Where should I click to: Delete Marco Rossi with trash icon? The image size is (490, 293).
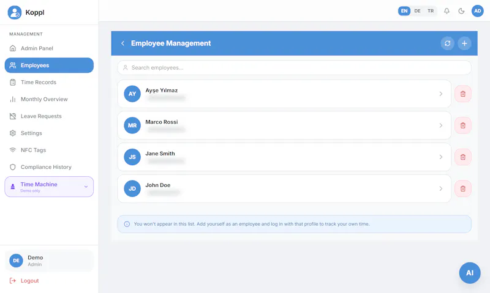pyautogui.click(x=463, y=125)
